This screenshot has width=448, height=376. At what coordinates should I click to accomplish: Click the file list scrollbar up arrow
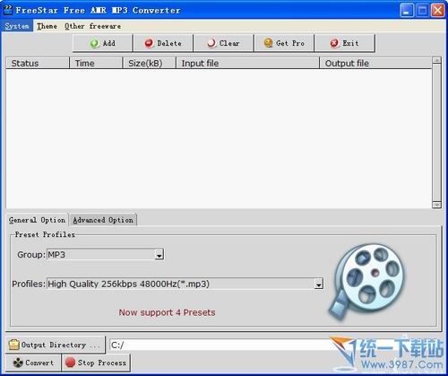click(436, 60)
